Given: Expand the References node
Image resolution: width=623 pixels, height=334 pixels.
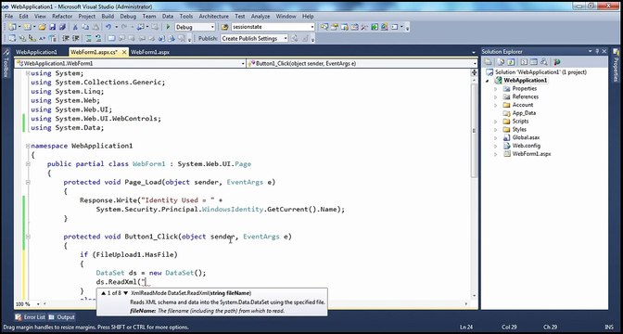Looking at the screenshot, I should [496, 97].
